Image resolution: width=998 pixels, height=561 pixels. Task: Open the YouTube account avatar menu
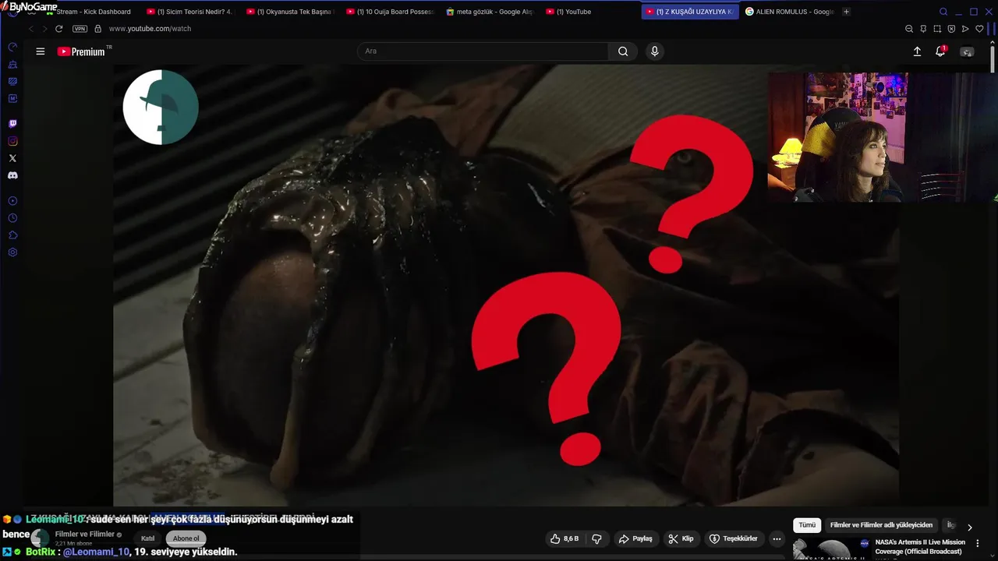tap(967, 51)
